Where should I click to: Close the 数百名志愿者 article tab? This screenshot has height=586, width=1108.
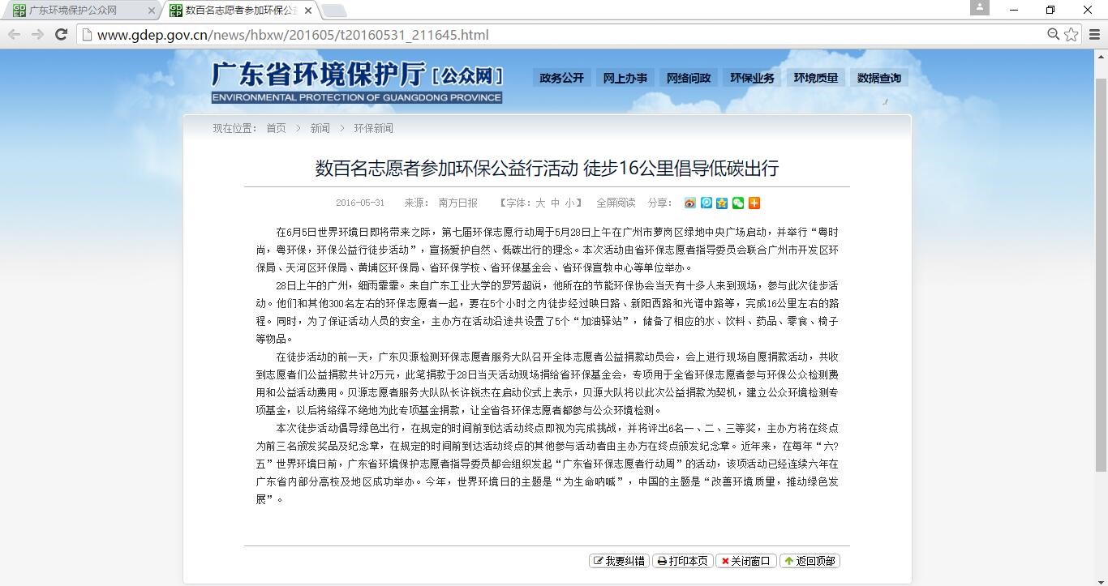307,11
